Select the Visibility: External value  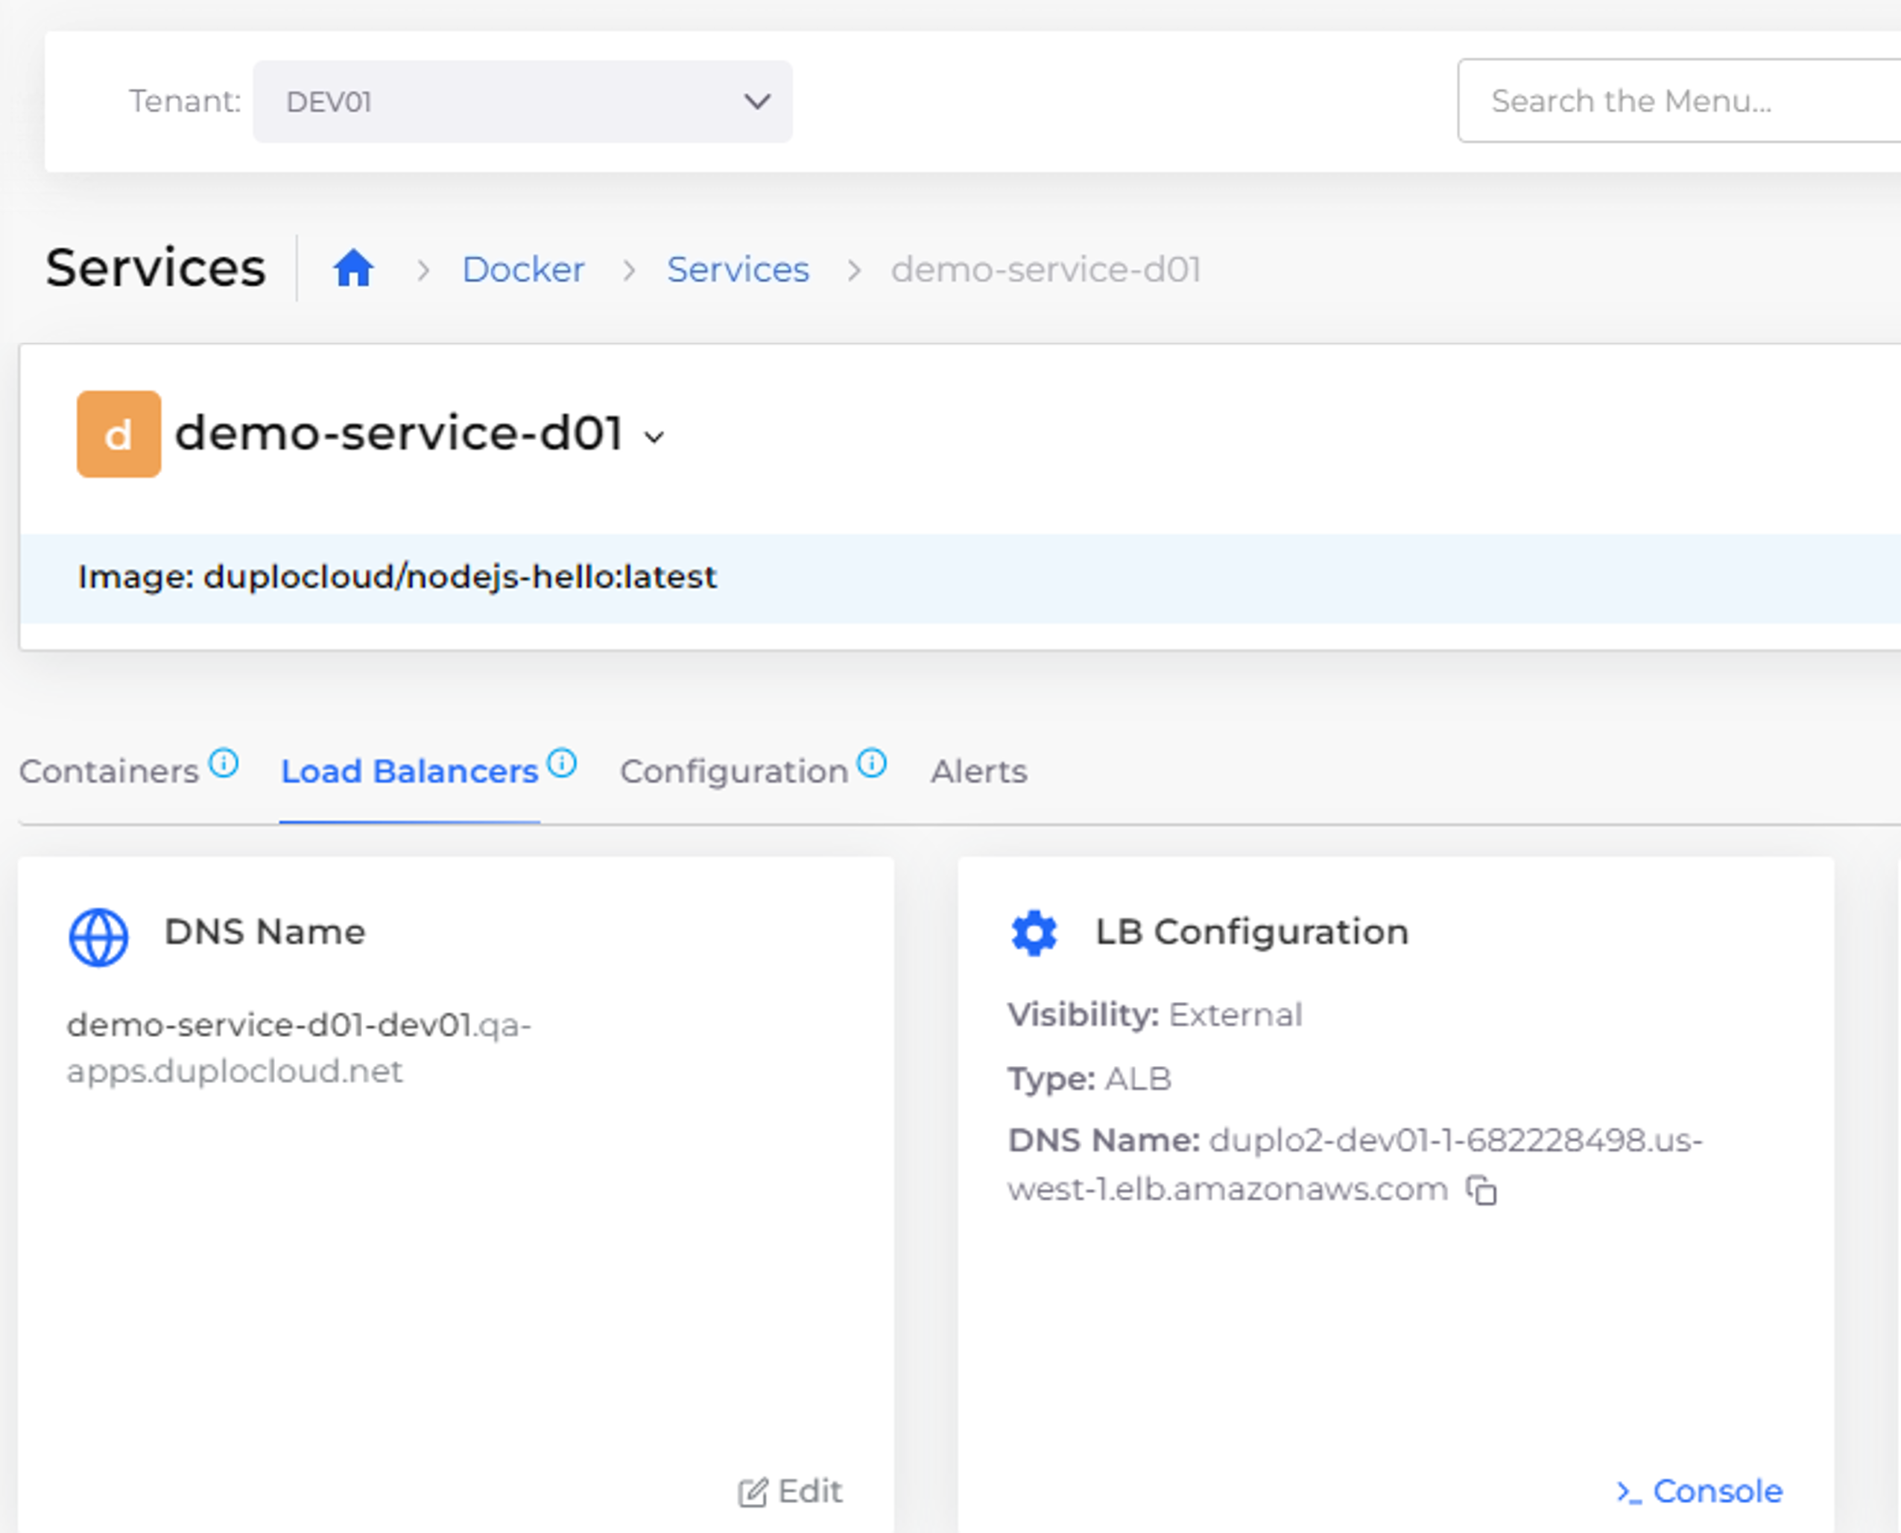point(1235,1015)
